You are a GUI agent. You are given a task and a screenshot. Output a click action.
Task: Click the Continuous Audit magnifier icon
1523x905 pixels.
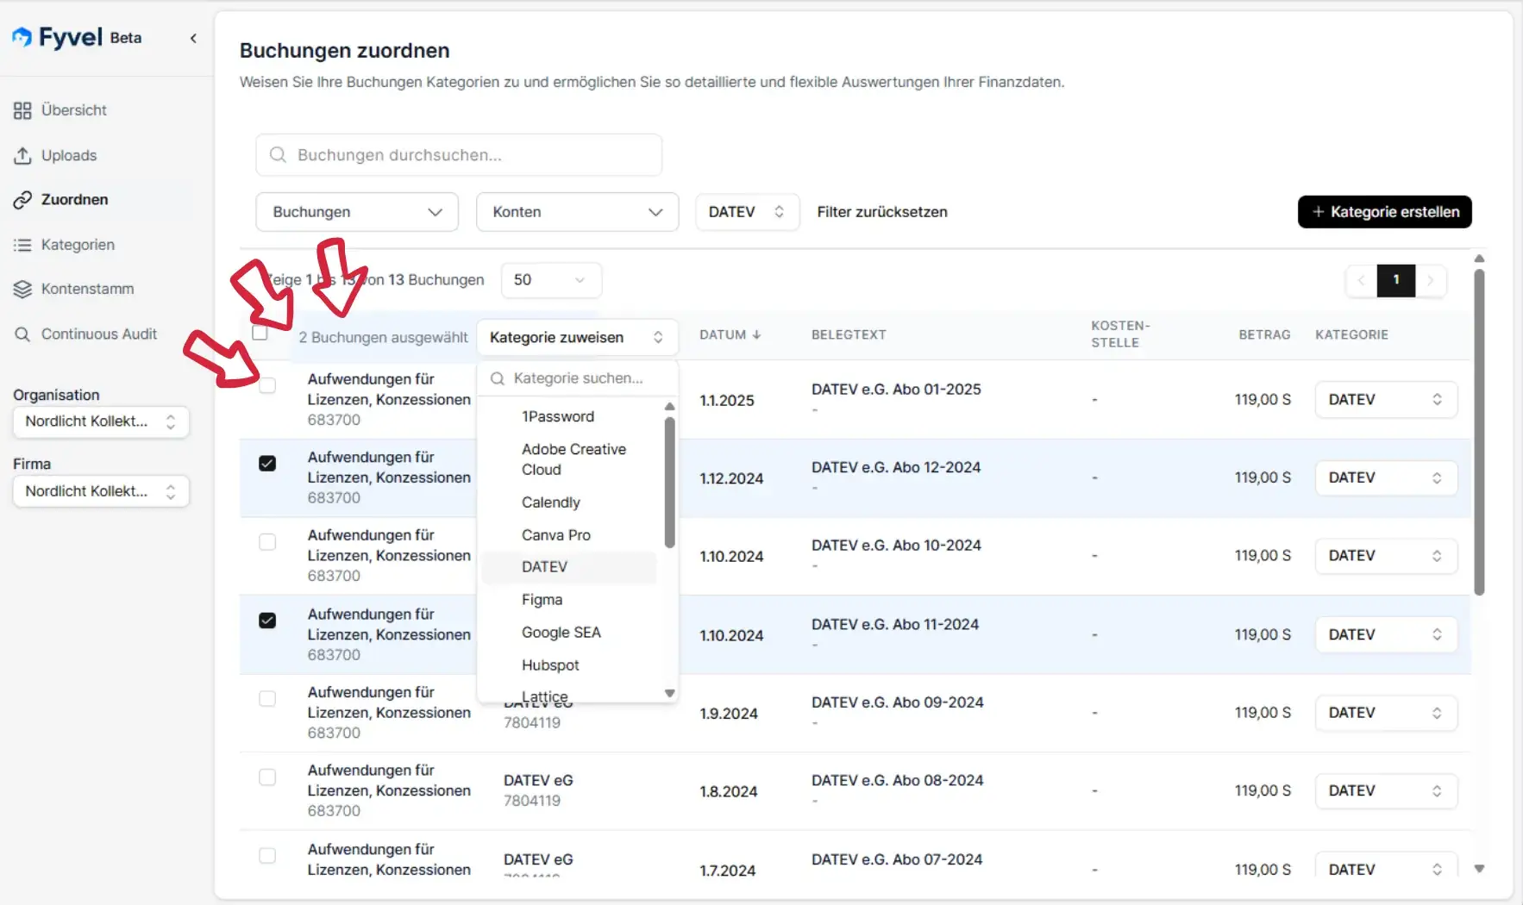pos(22,334)
